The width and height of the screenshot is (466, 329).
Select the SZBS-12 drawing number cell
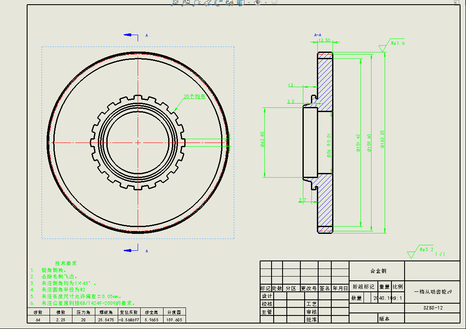coord(432,308)
